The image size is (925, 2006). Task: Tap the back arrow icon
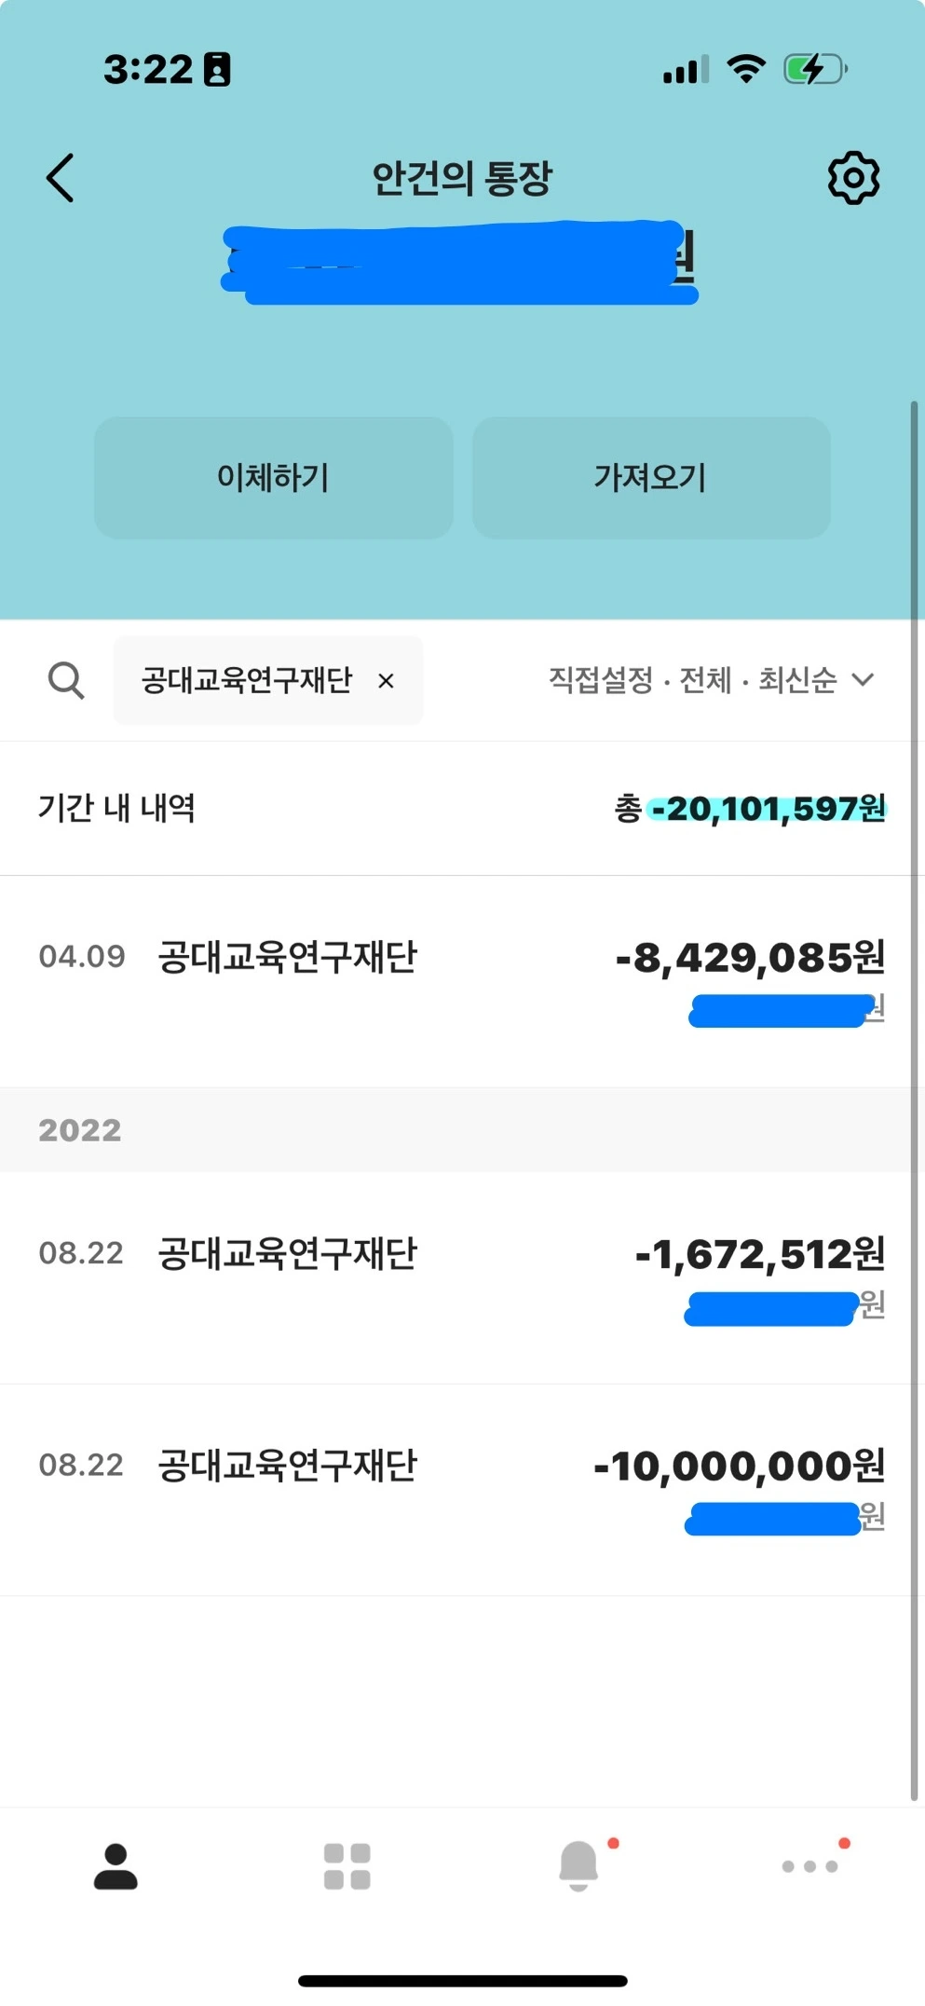61,178
